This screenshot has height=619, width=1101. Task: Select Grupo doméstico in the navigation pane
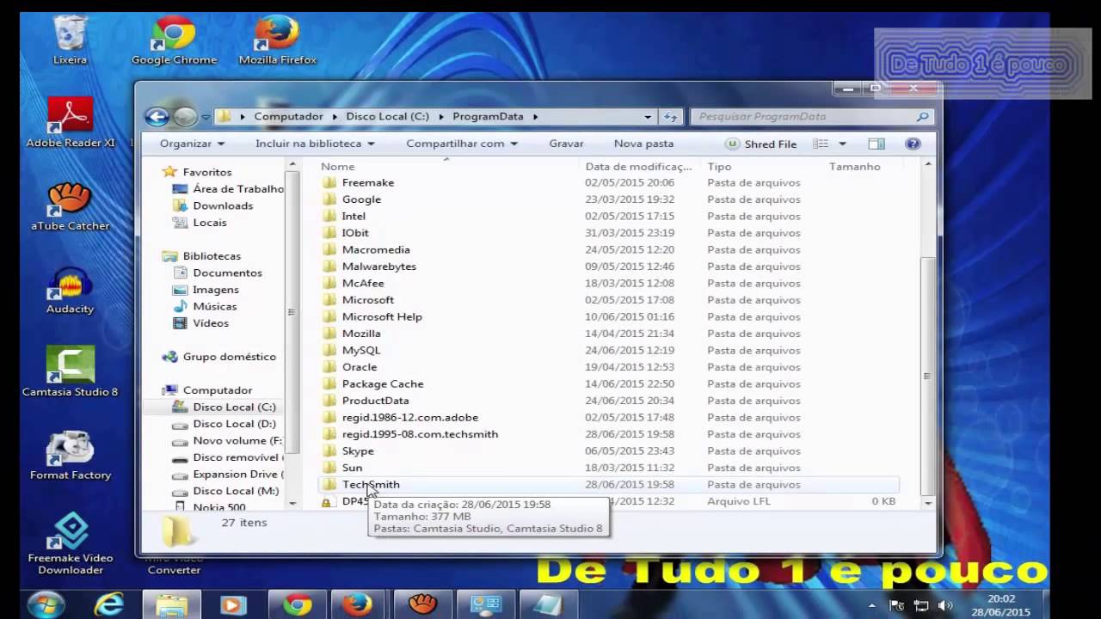point(230,357)
